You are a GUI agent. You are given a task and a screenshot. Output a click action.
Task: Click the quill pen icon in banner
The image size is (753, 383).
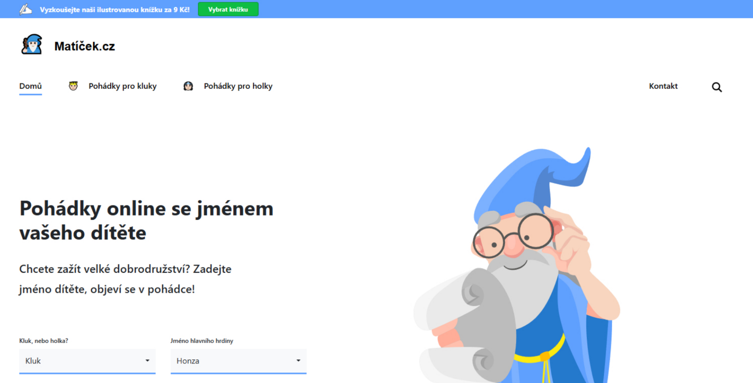26,9
